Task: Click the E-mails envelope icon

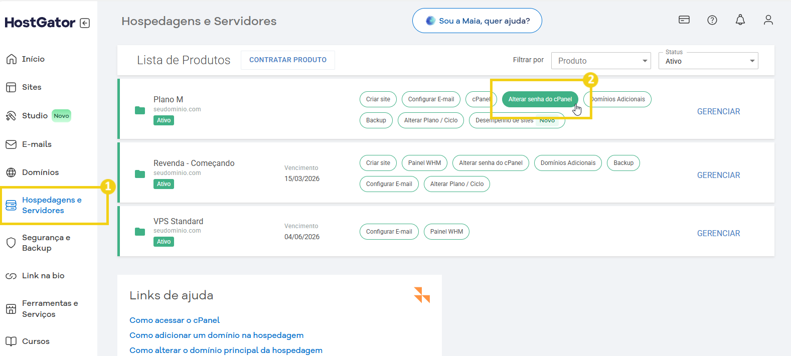Action: (11, 144)
